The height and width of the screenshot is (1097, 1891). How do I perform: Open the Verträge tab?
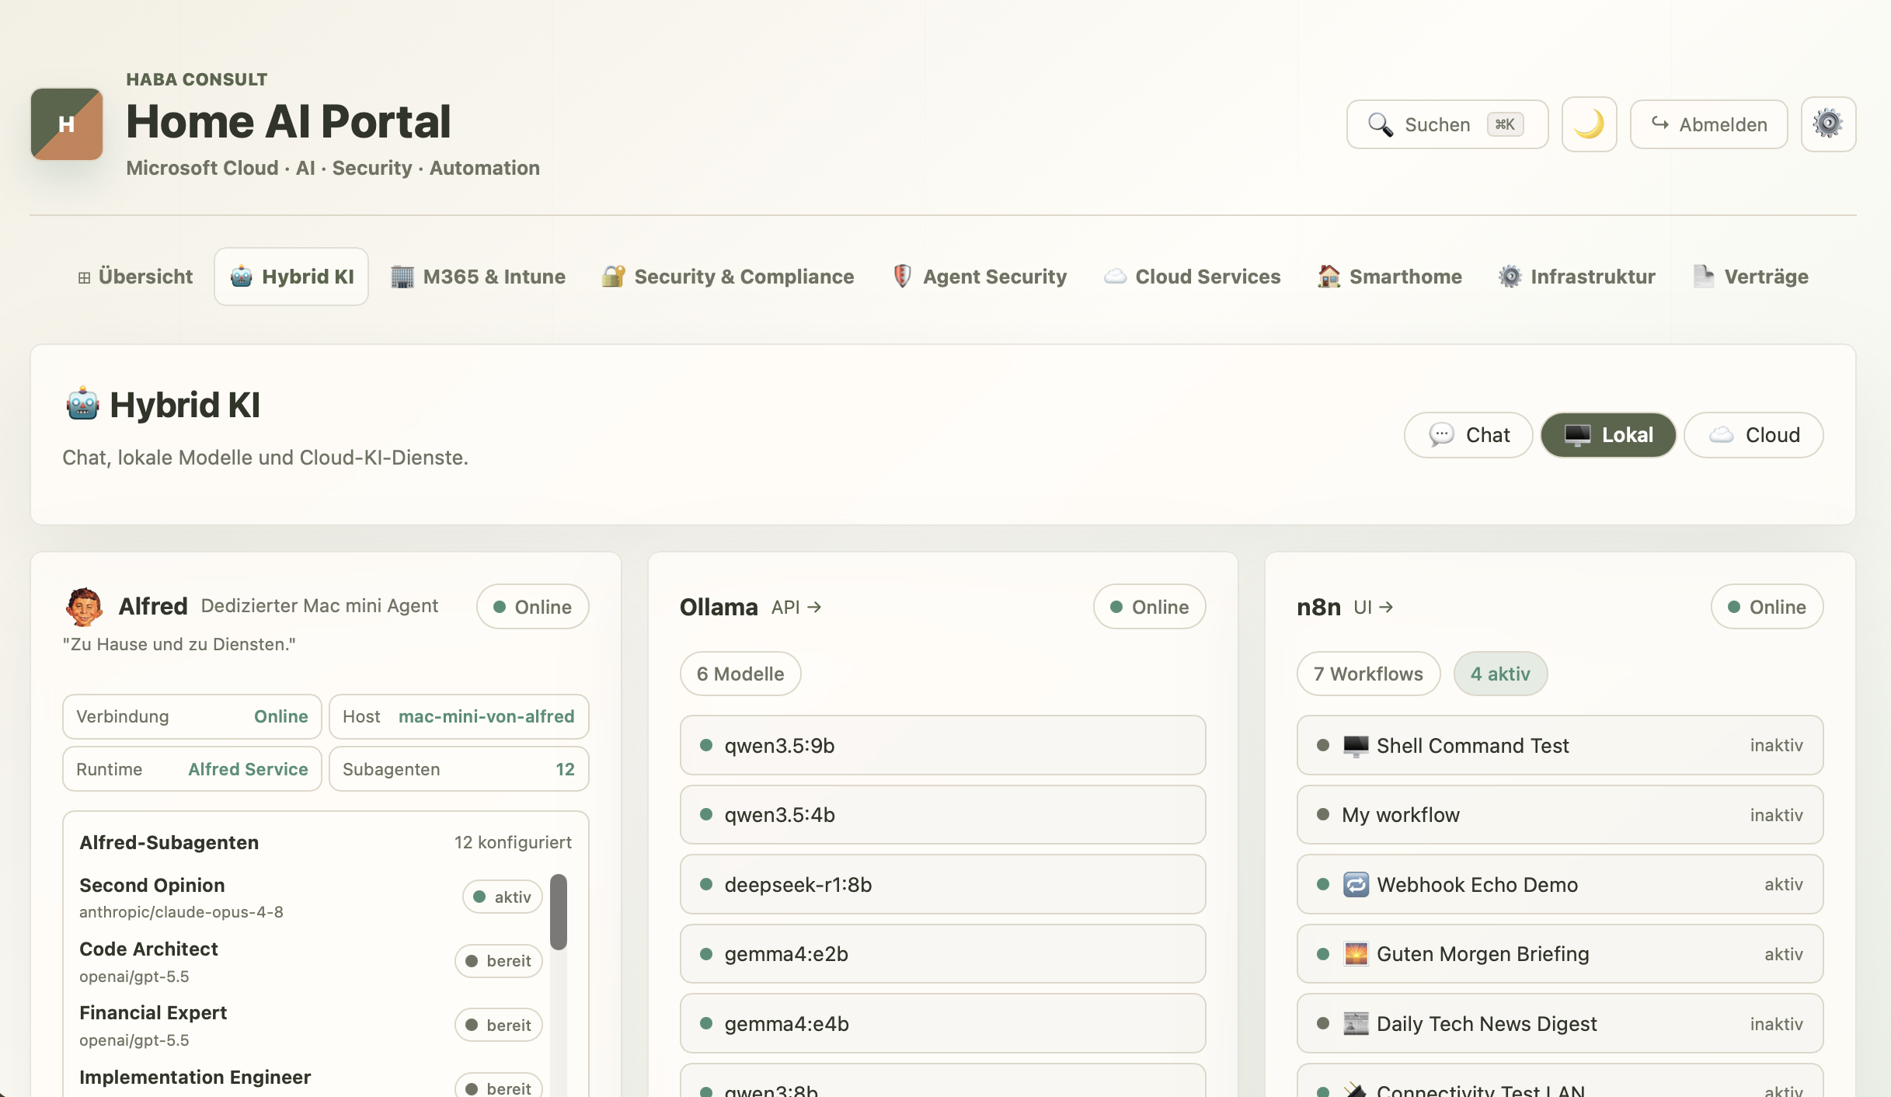point(1751,277)
